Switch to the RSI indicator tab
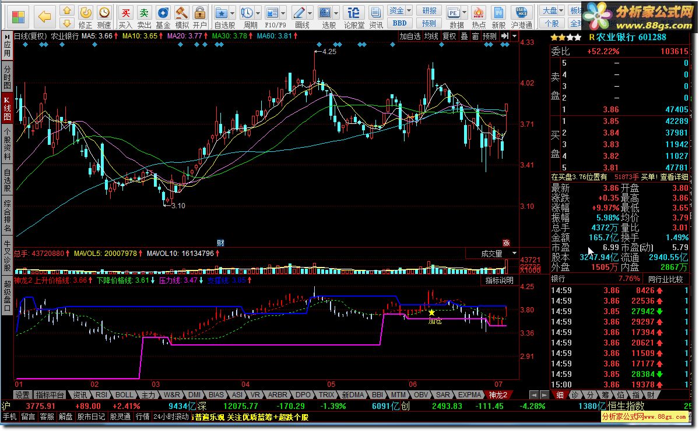699x431 pixels. (101, 395)
